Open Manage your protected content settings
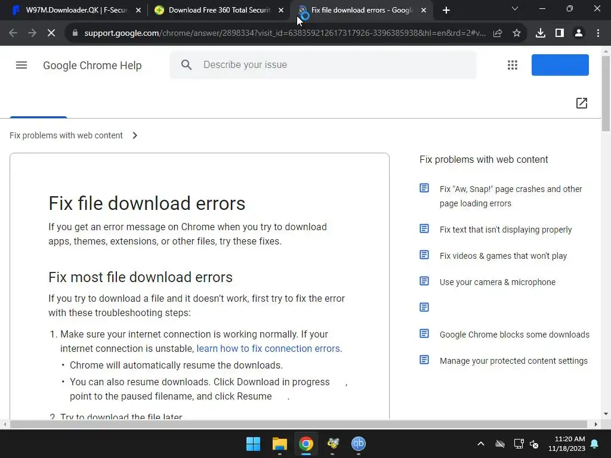This screenshot has height=458, width=611. [x=514, y=361]
